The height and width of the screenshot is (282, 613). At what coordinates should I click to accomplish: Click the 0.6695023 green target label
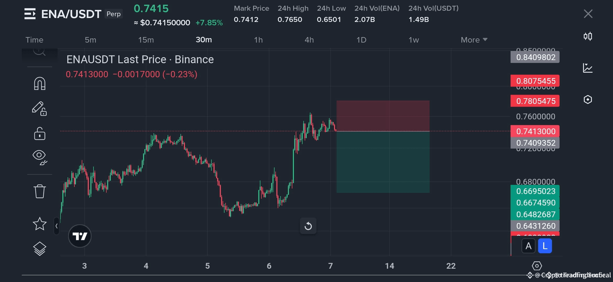pos(535,191)
